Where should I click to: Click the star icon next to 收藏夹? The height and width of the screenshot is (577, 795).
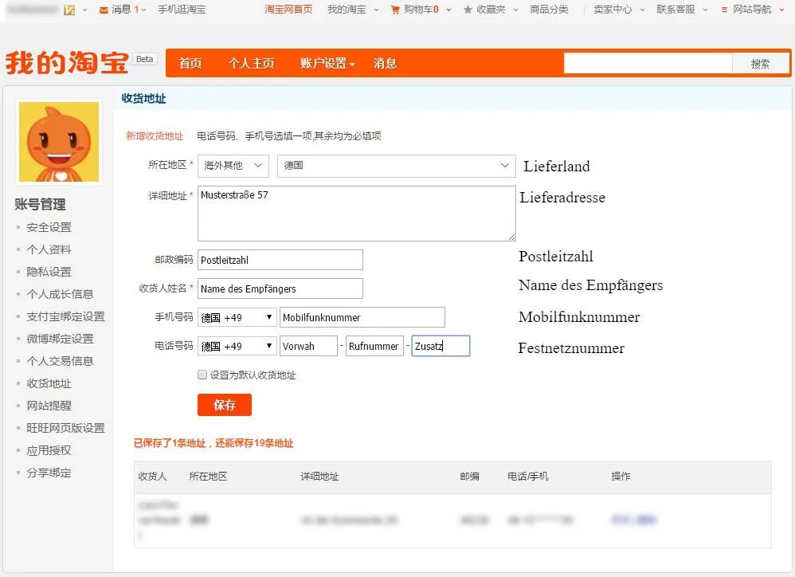[468, 10]
